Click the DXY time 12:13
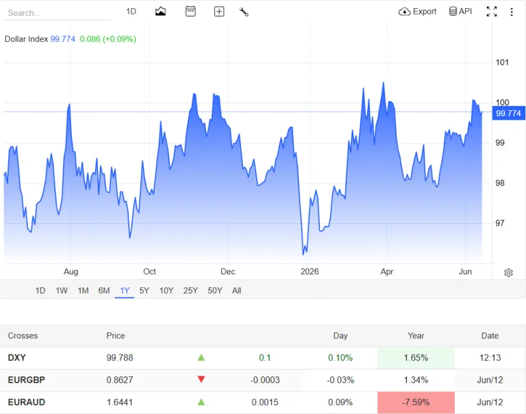Image resolution: width=526 pixels, height=414 pixels. coord(490,358)
